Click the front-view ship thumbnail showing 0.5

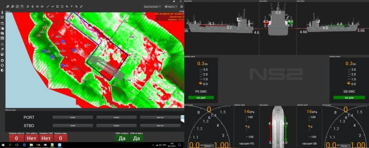coord(278,19)
